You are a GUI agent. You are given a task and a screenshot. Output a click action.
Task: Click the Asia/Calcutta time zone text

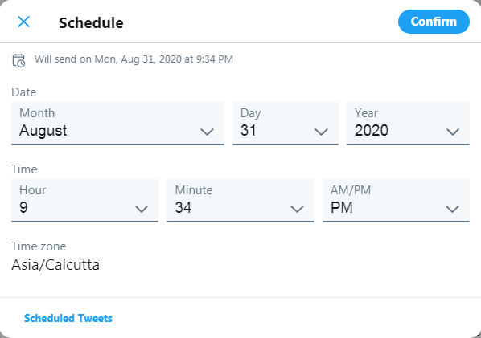(55, 265)
